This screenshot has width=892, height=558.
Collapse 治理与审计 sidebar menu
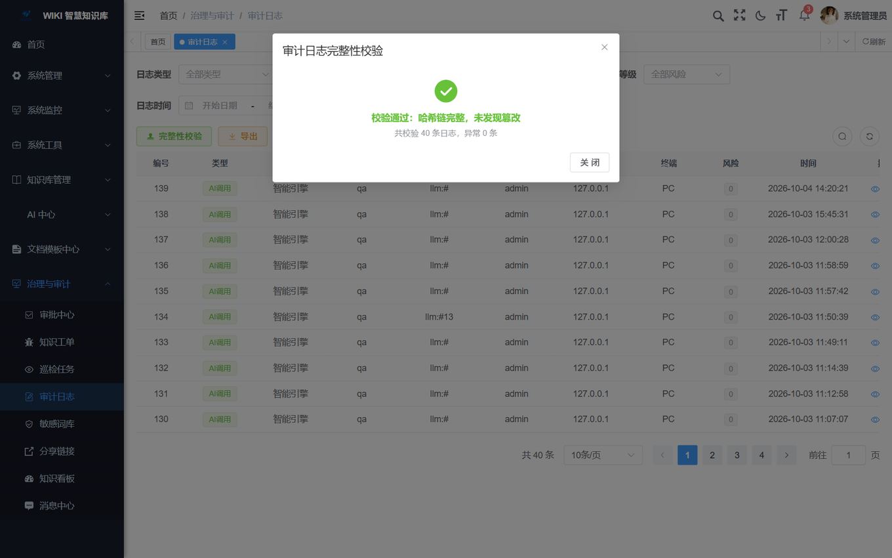pos(62,284)
